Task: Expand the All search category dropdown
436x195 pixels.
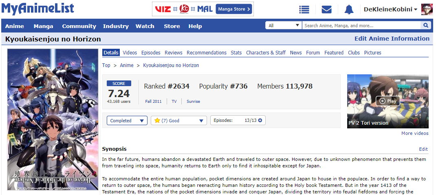Action: click(x=284, y=26)
